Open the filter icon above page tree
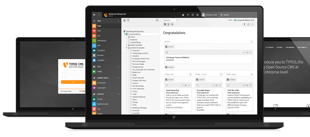The height and width of the screenshot is (137, 310). 129,20
